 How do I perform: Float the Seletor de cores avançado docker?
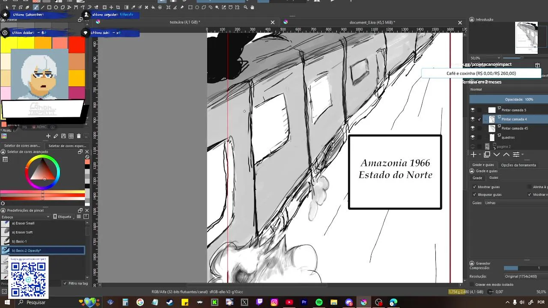(80, 151)
